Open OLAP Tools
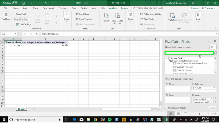219x123 pixels. pyautogui.click(x=148, y=19)
